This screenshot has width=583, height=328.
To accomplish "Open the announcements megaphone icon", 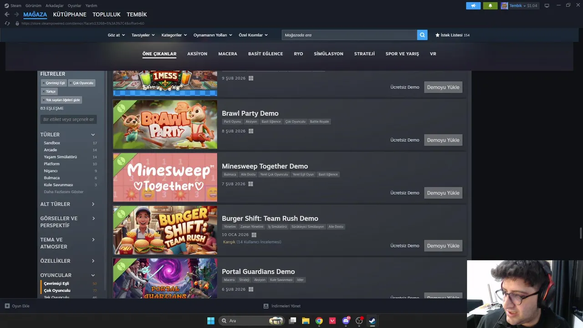I will 473,5.
